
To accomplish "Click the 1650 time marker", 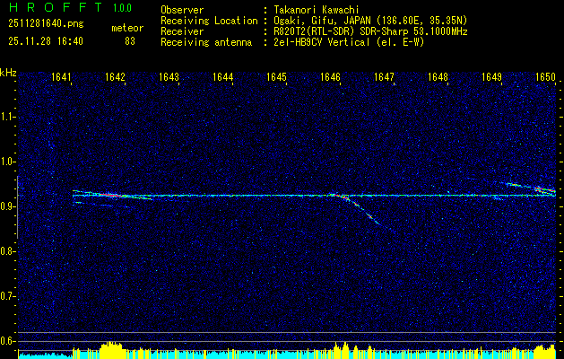I will (545, 77).
